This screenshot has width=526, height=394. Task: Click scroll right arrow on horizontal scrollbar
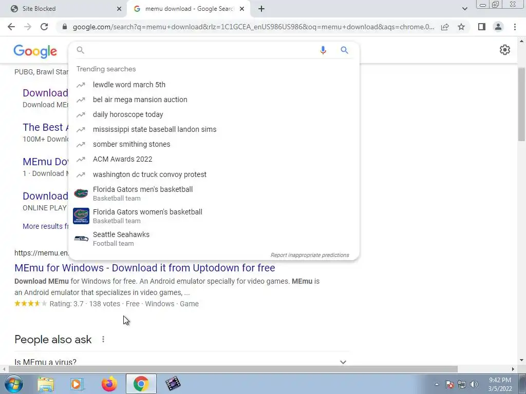513,369
